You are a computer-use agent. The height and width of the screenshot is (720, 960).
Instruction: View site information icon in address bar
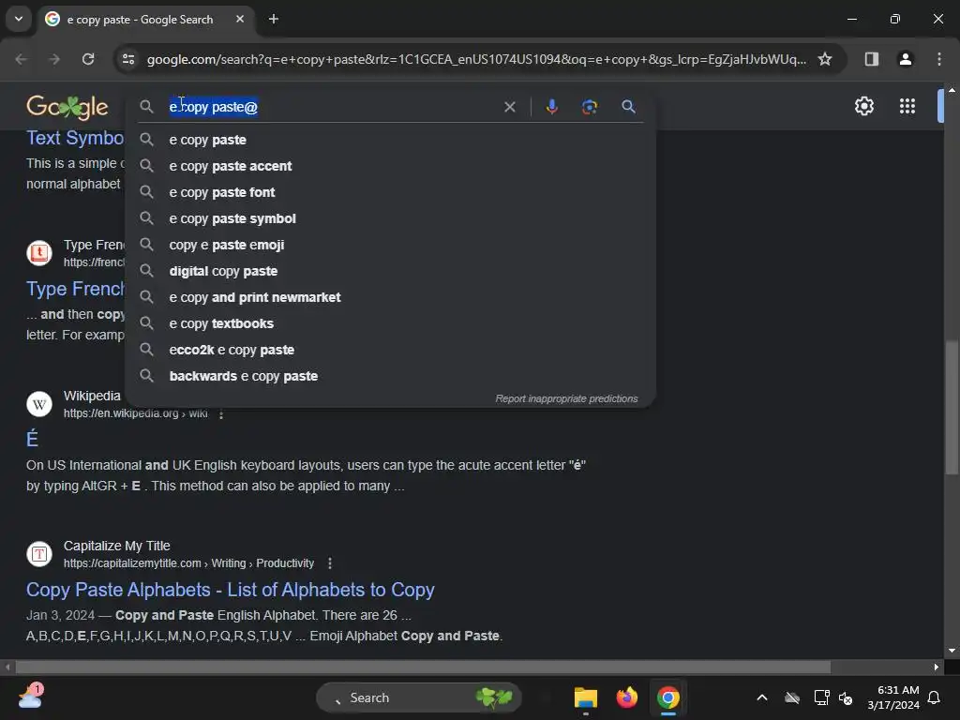click(128, 59)
